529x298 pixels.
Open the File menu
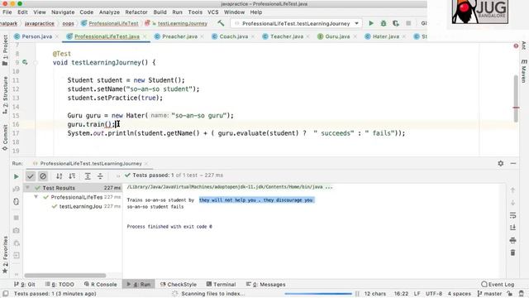(7, 12)
